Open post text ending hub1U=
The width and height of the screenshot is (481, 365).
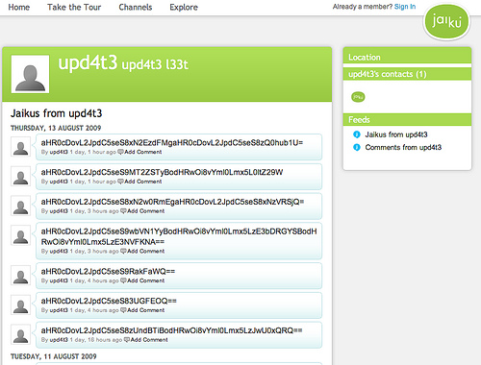pyautogui.click(x=172, y=142)
